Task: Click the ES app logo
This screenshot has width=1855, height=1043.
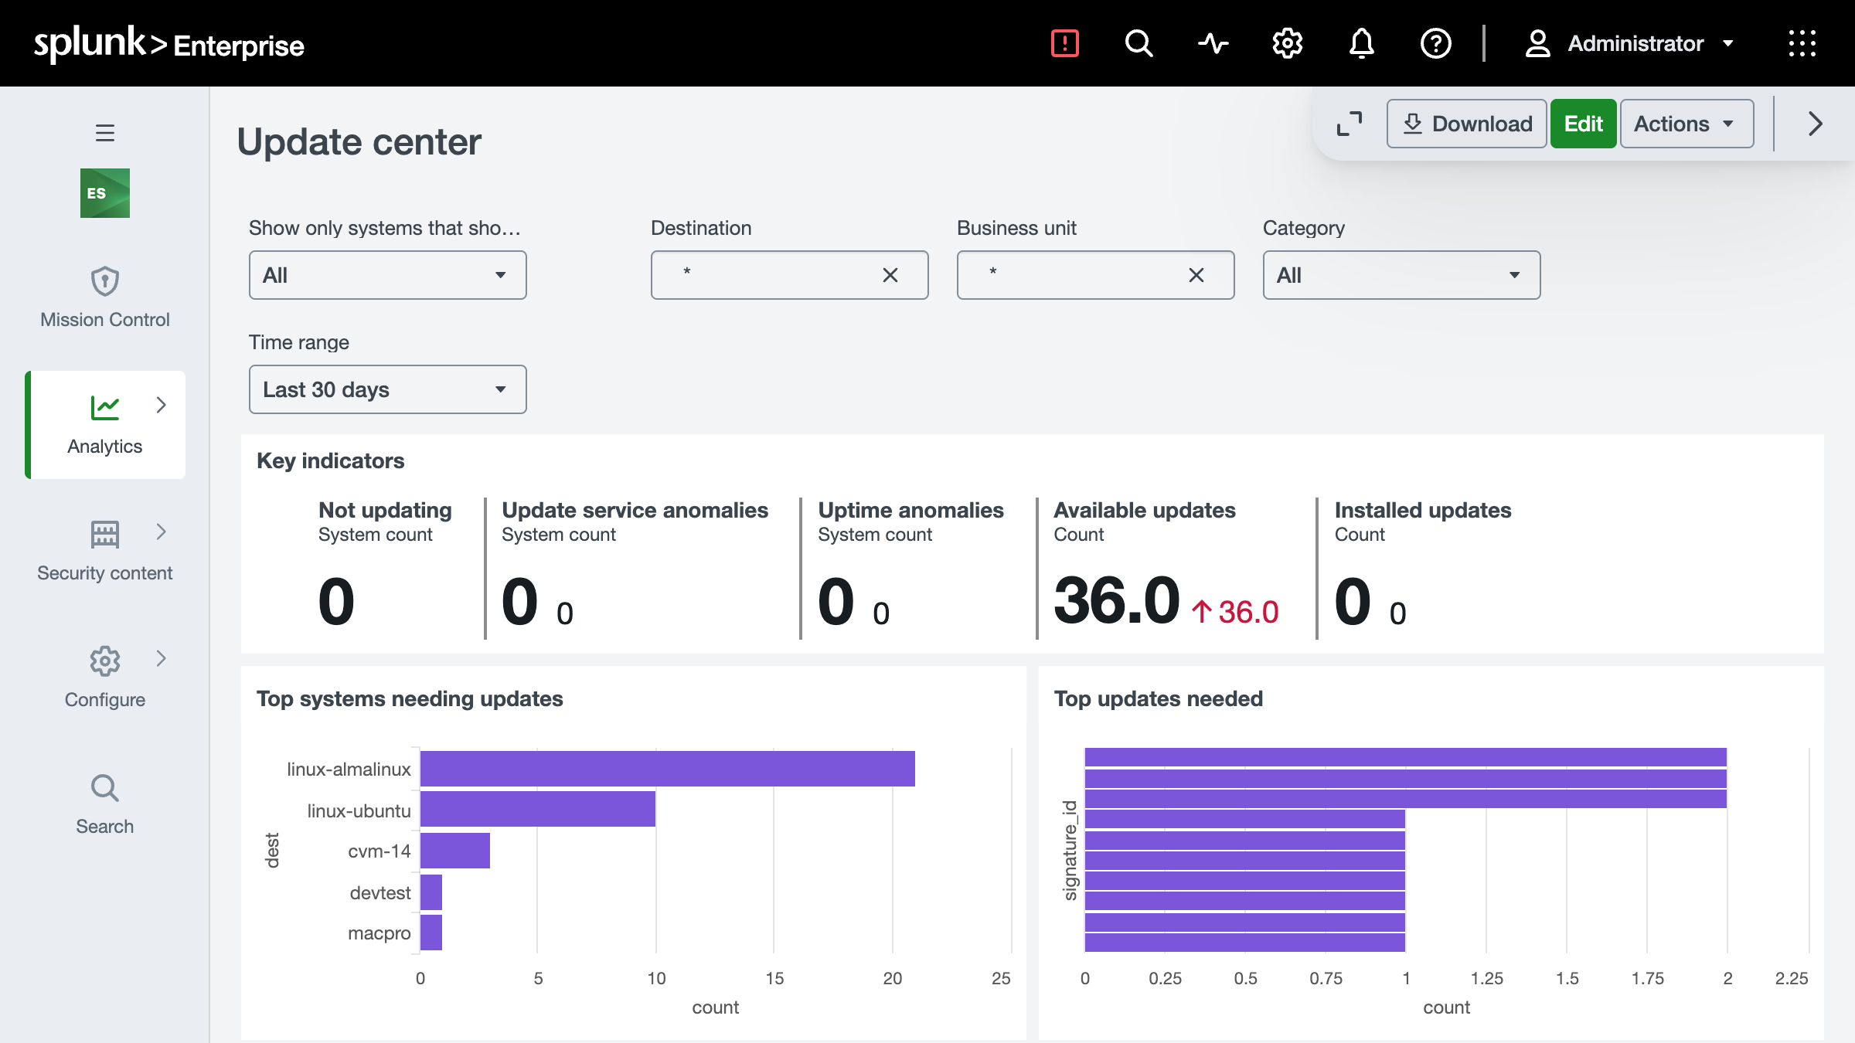Action: tap(105, 193)
